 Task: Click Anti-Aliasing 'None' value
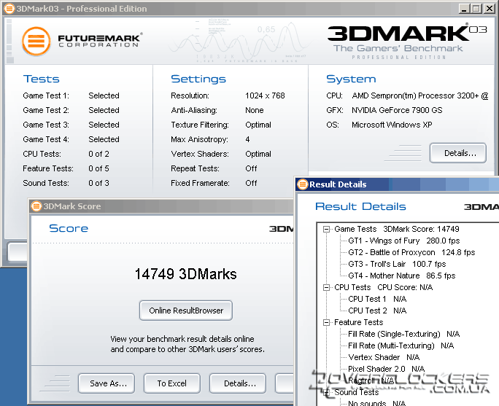[x=255, y=110]
